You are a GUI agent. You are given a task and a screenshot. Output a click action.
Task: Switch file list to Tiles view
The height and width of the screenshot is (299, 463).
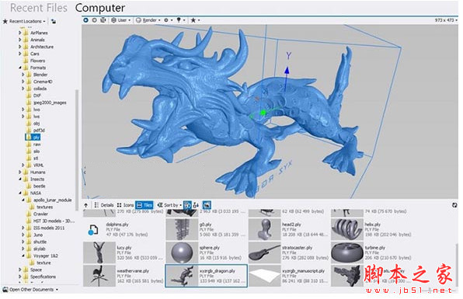point(144,205)
